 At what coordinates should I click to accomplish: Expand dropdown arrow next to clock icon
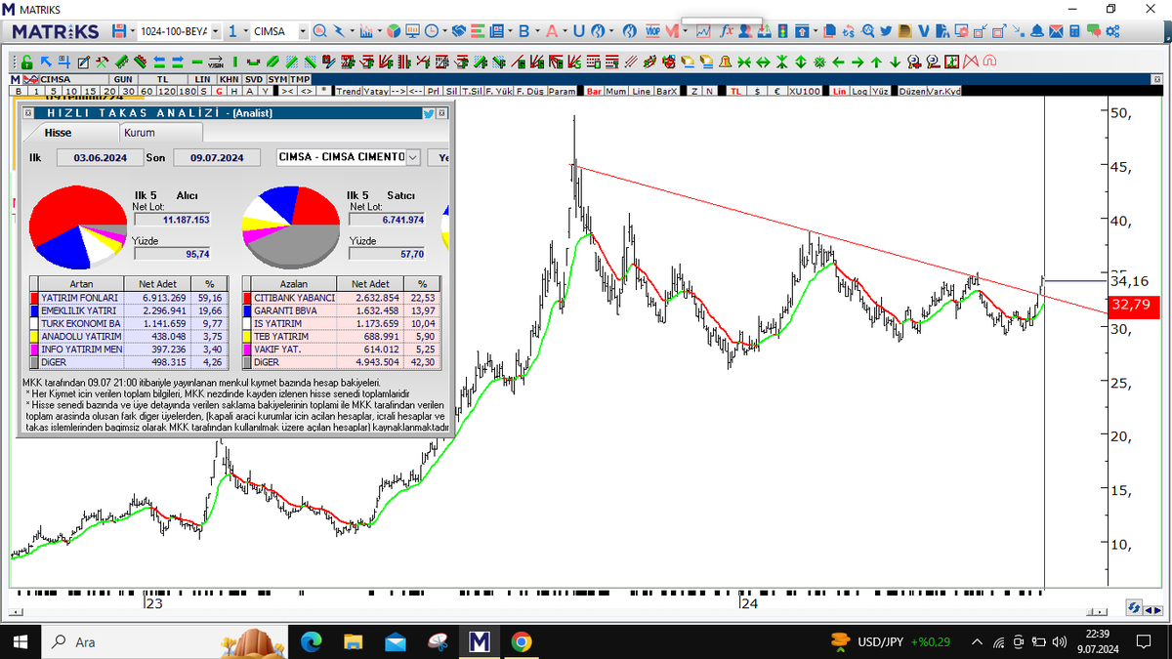(445, 31)
